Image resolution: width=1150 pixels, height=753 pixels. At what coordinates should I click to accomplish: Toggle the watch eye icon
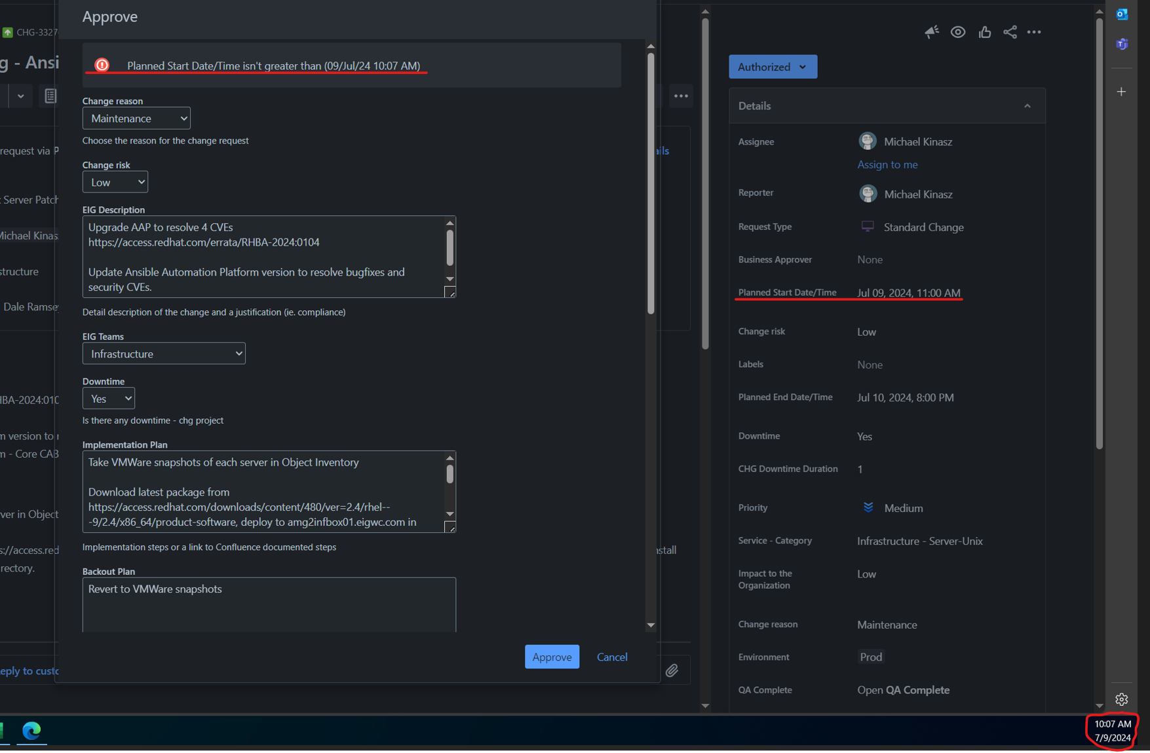(958, 32)
